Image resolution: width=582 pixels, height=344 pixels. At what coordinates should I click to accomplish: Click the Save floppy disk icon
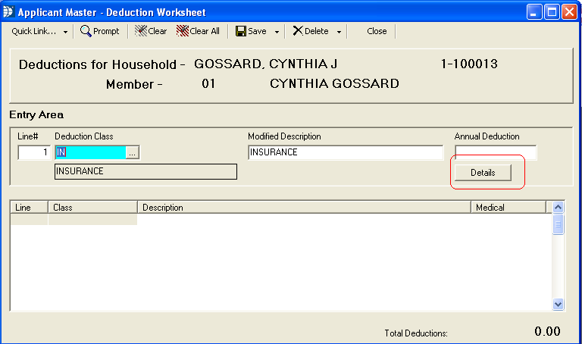pos(240,31)
